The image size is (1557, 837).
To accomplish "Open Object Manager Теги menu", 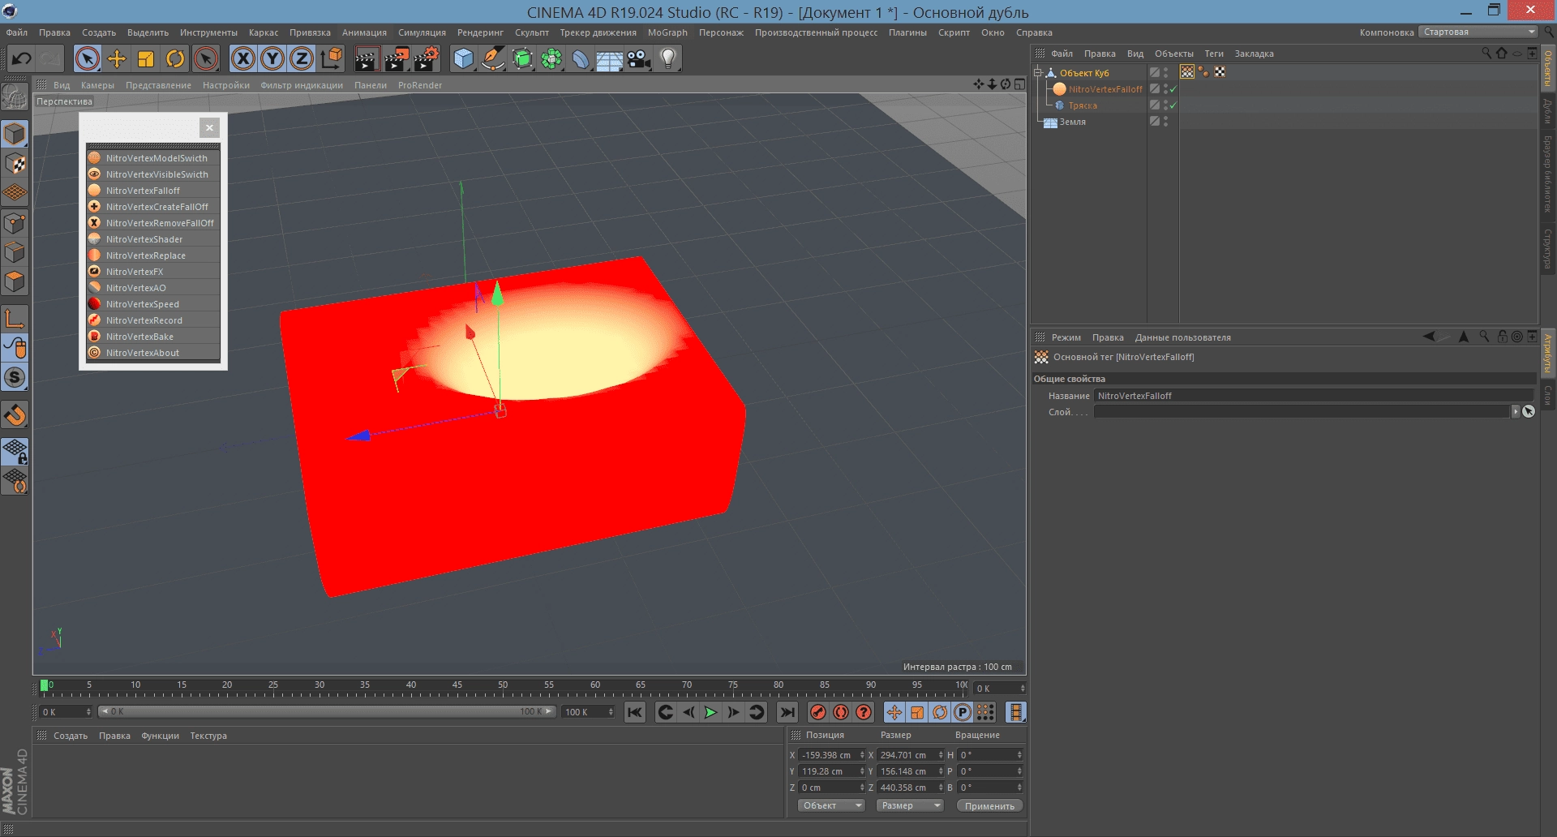I will click(x=1214, y=54).
